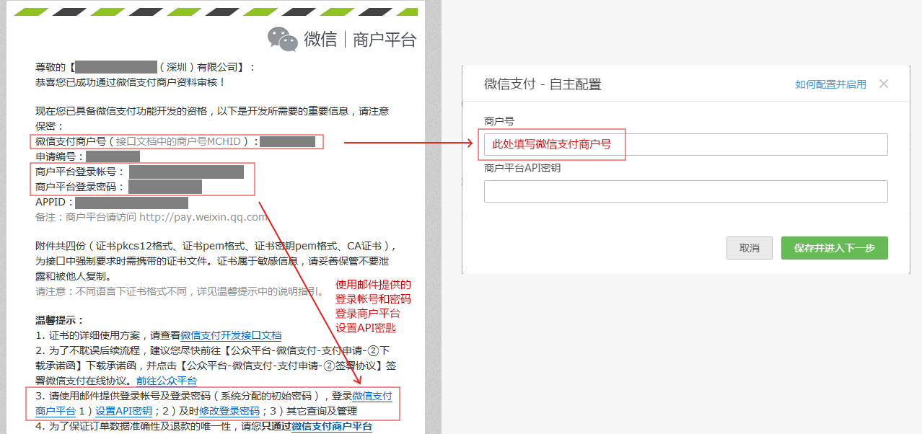Screen dimensions: 922x434
Task: Click the 取消 button
Action: [750, 248]
